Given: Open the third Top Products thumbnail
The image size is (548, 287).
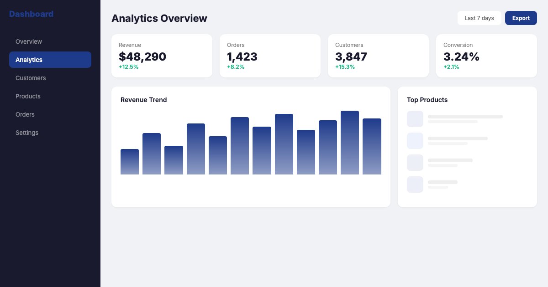Looking at the screenshot, I should 415,163.
